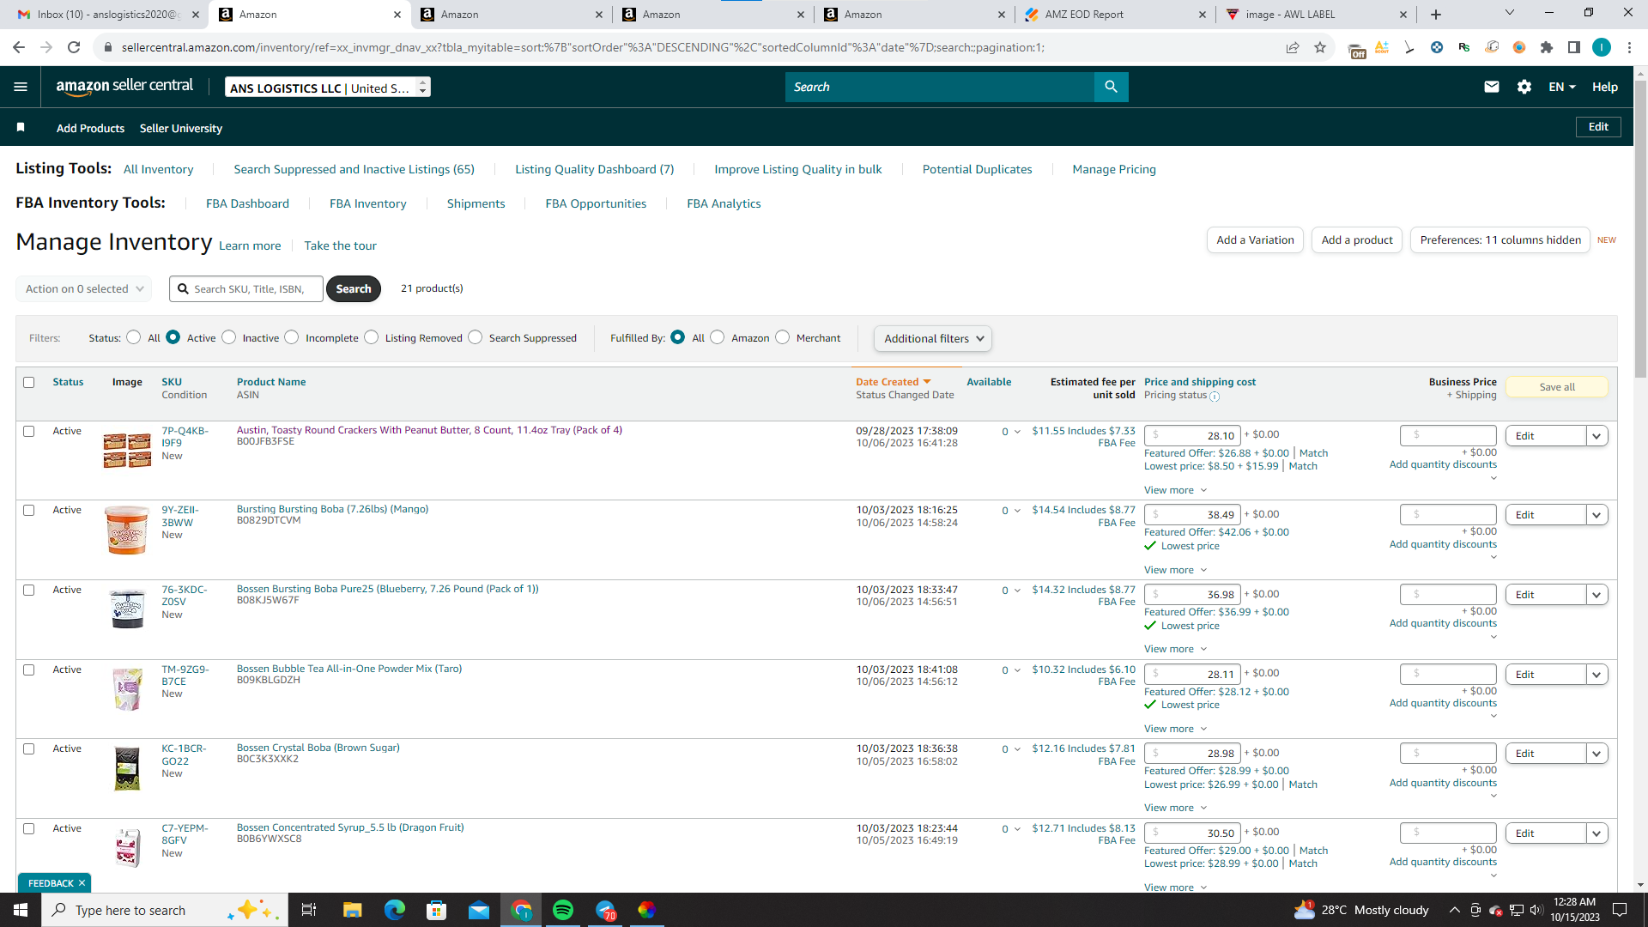Expand available quantity chevron for Taro row

click(1017, 670)
